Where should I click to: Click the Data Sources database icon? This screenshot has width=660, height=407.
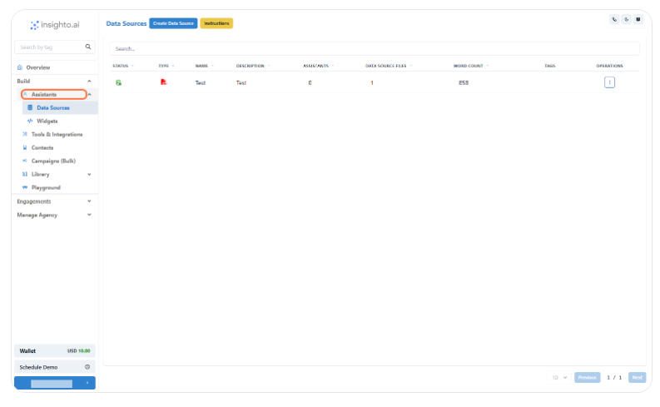click(x=30, y=107)
